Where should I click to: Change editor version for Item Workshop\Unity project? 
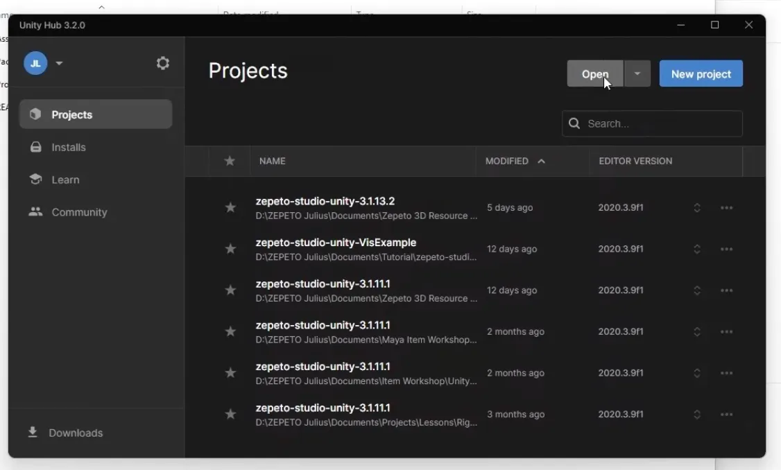[x=697, y=373]
